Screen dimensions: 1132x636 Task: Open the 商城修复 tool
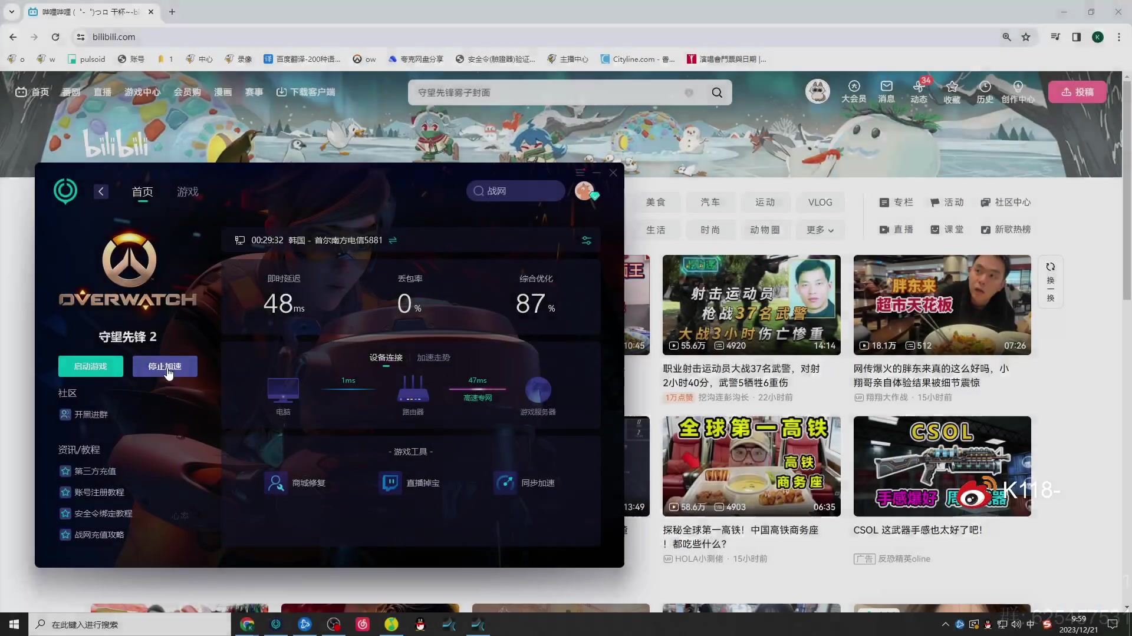(295, 483)
